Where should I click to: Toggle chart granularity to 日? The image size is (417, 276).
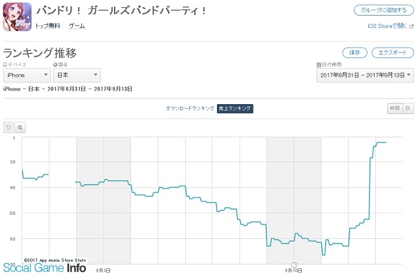[409, 108]
